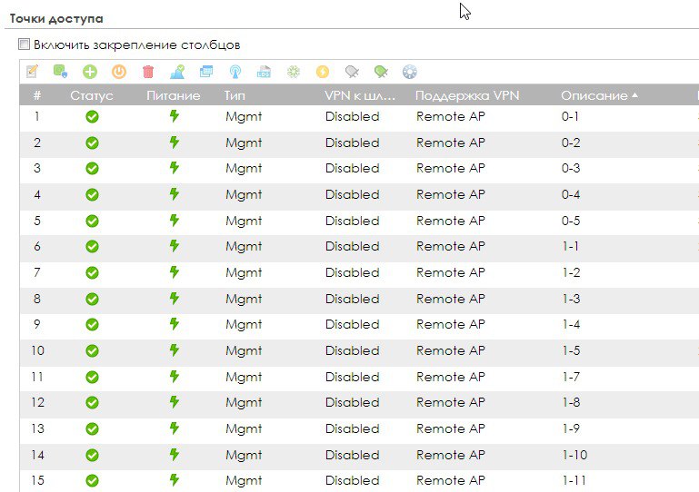Viewport: 699px width, 492px height.
Task: Click the power bolt icon in row 14
Action: pyautogui.click(x=175, y=454)
